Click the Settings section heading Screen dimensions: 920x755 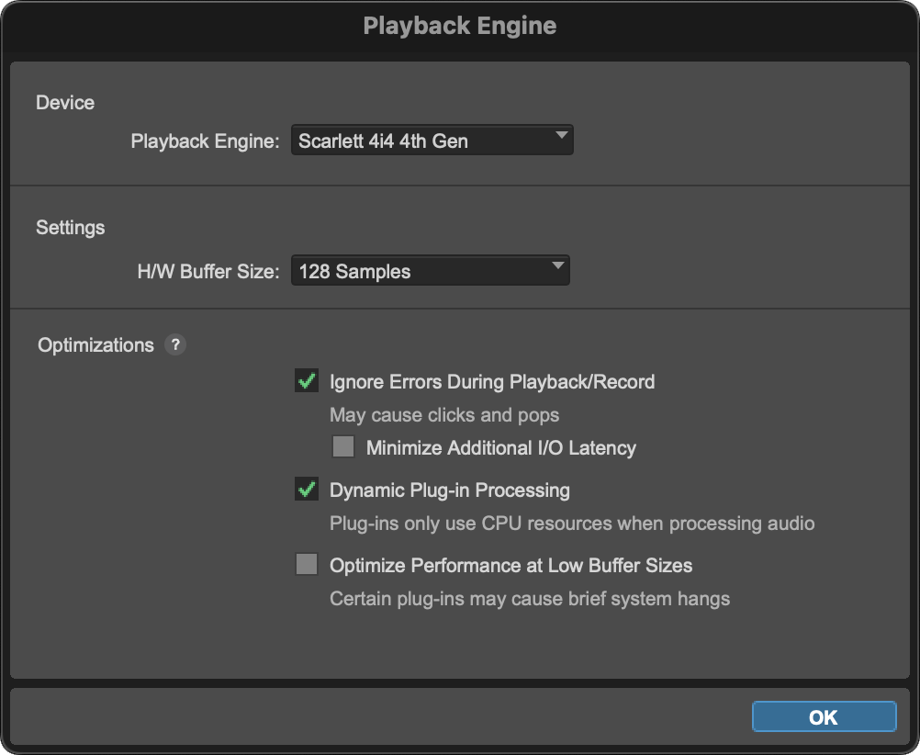[x=71, y=227]
